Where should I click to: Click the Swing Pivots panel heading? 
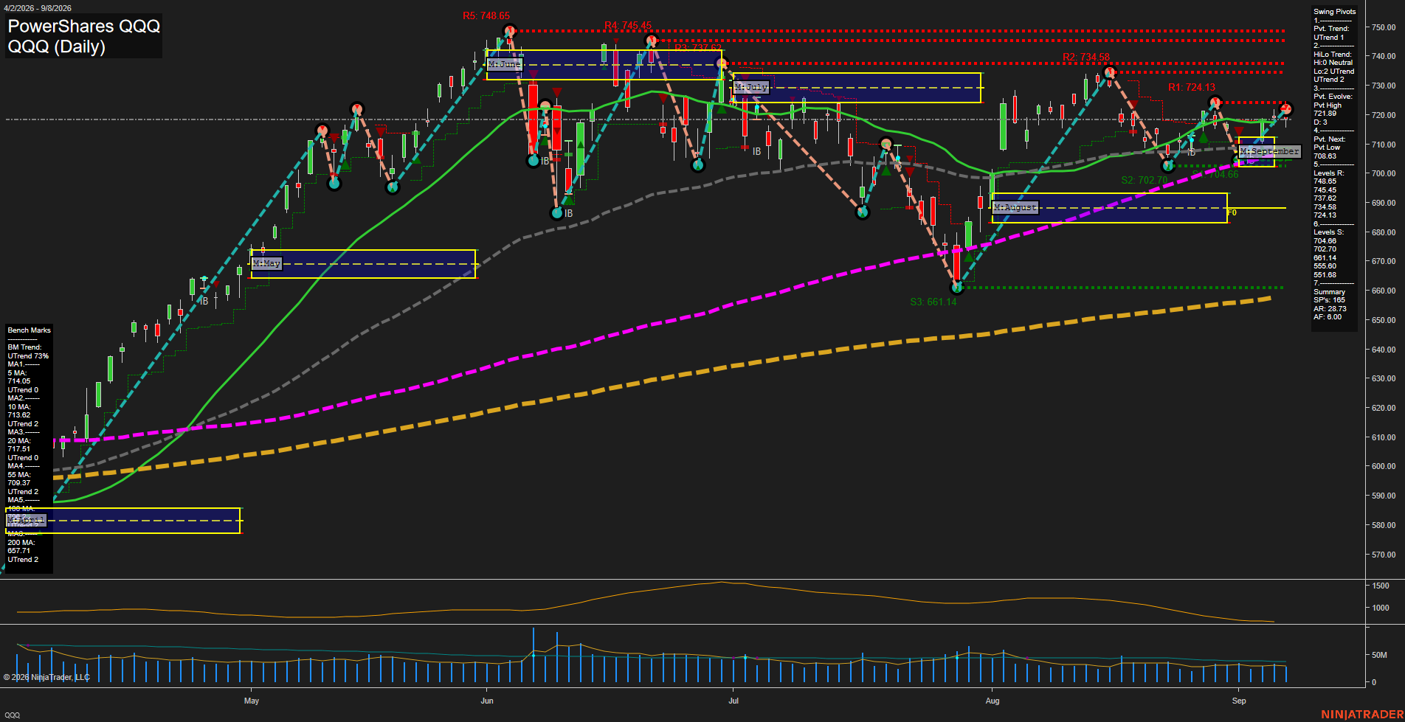1335,12
